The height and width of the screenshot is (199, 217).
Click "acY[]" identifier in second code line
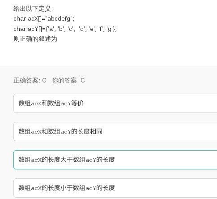point(35,29)
